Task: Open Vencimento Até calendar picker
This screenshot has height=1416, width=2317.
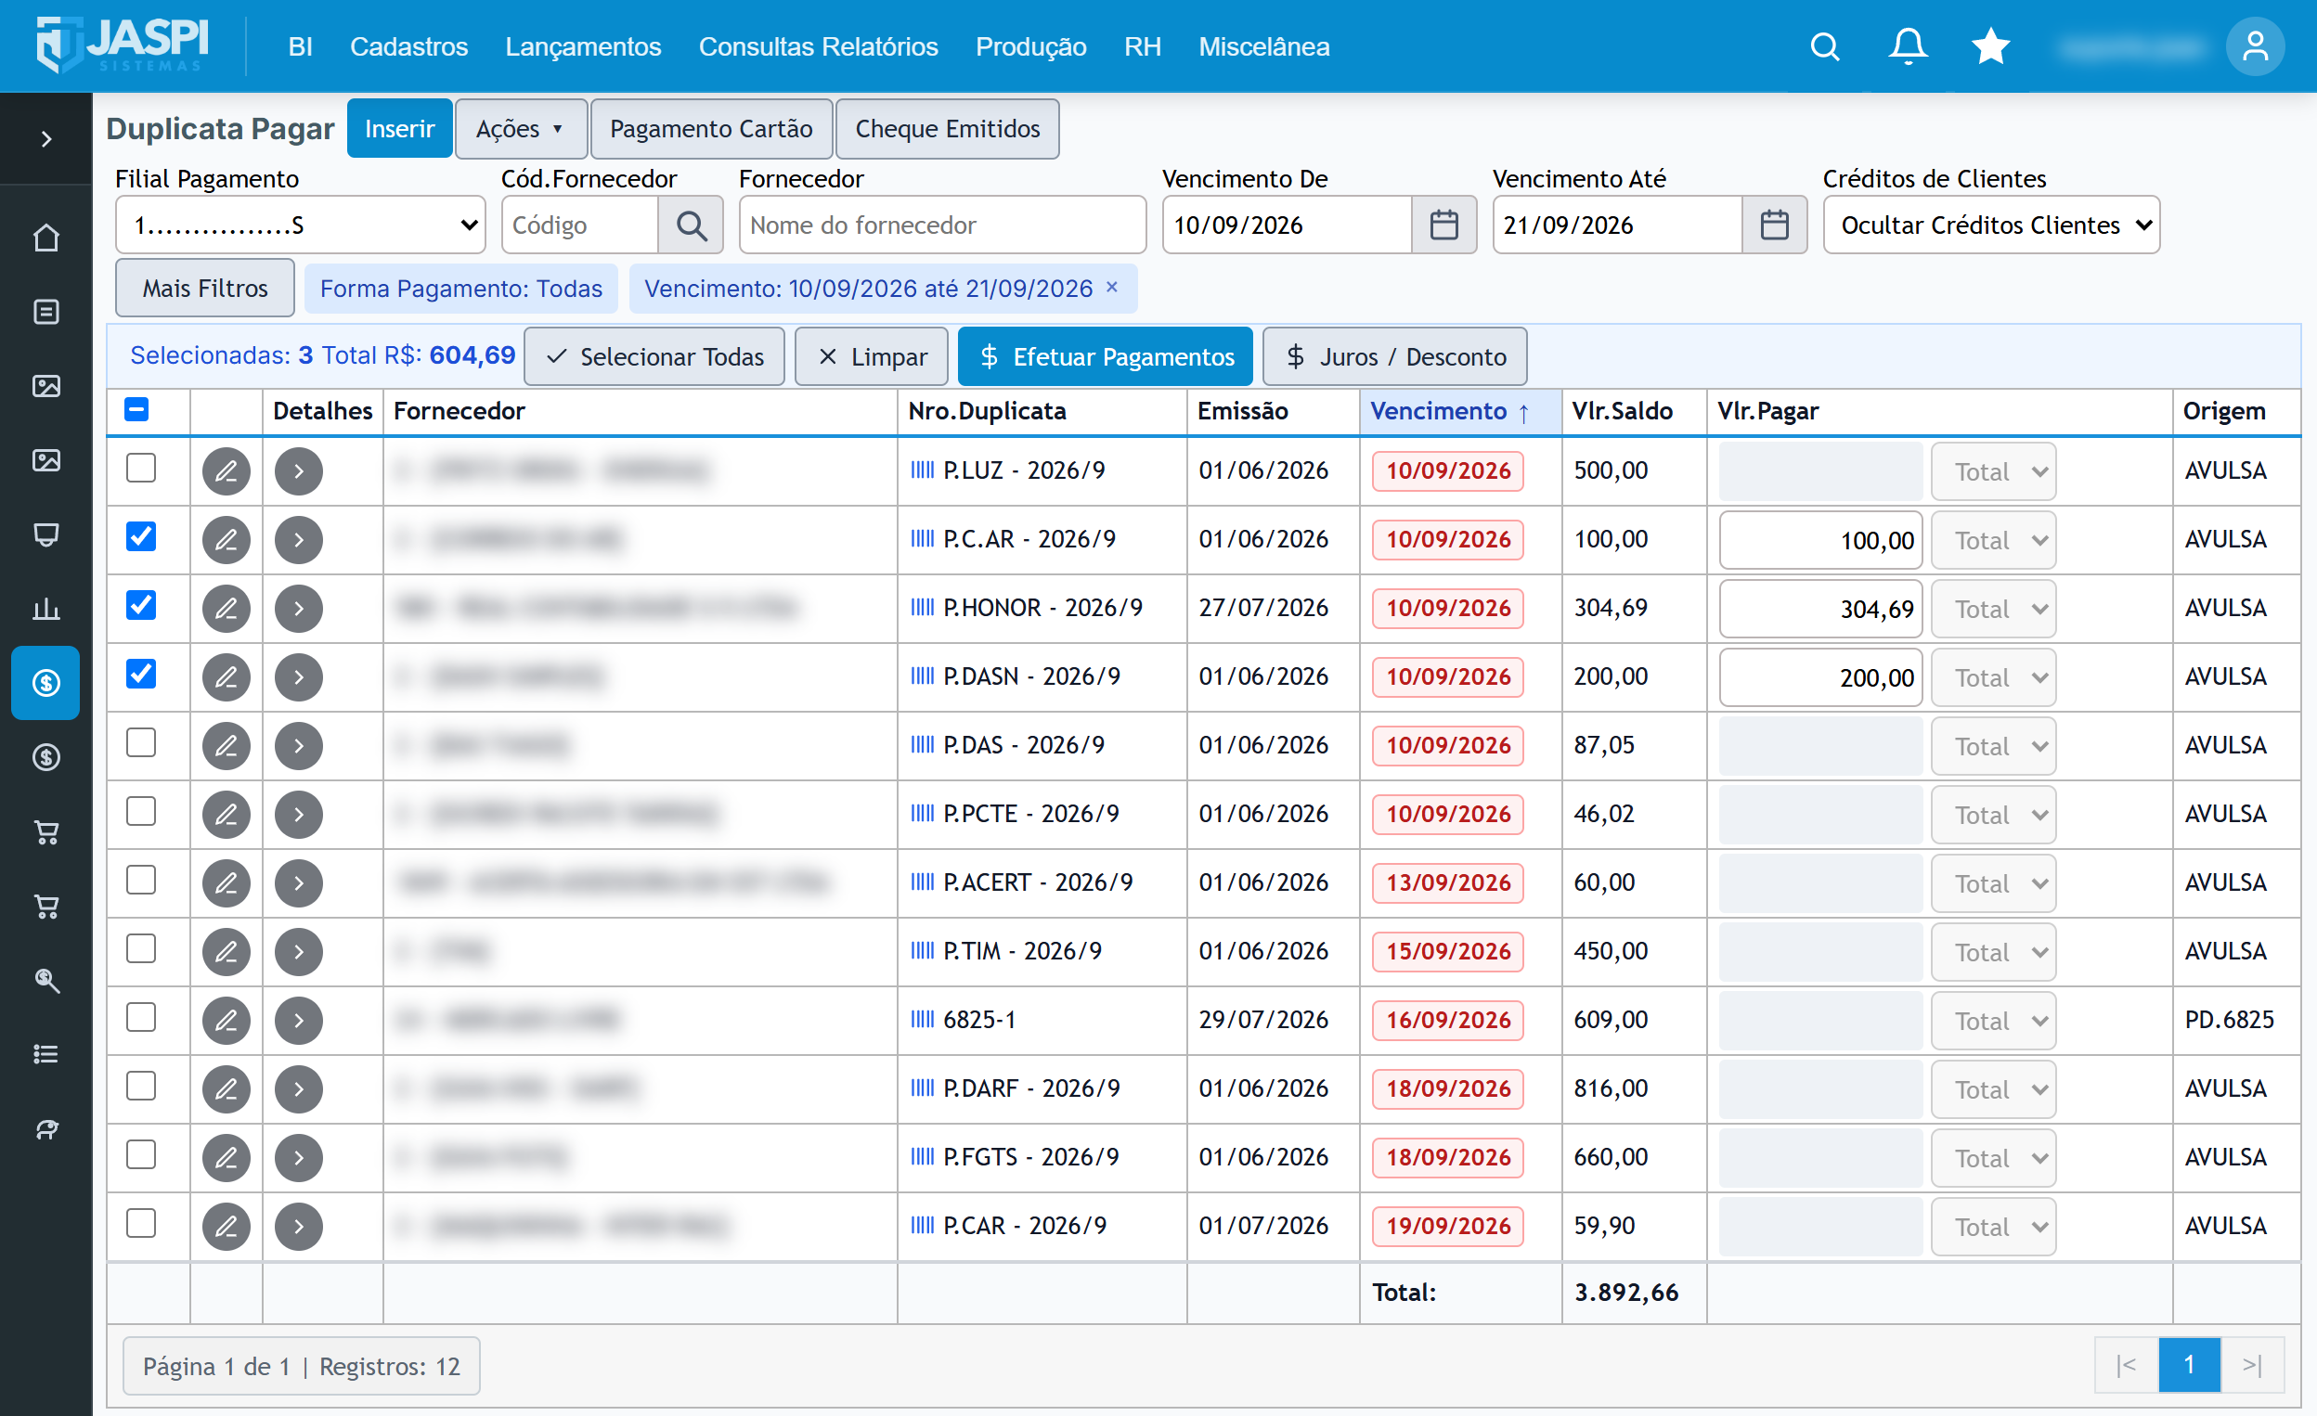Action: click(x=1773, y=225)
